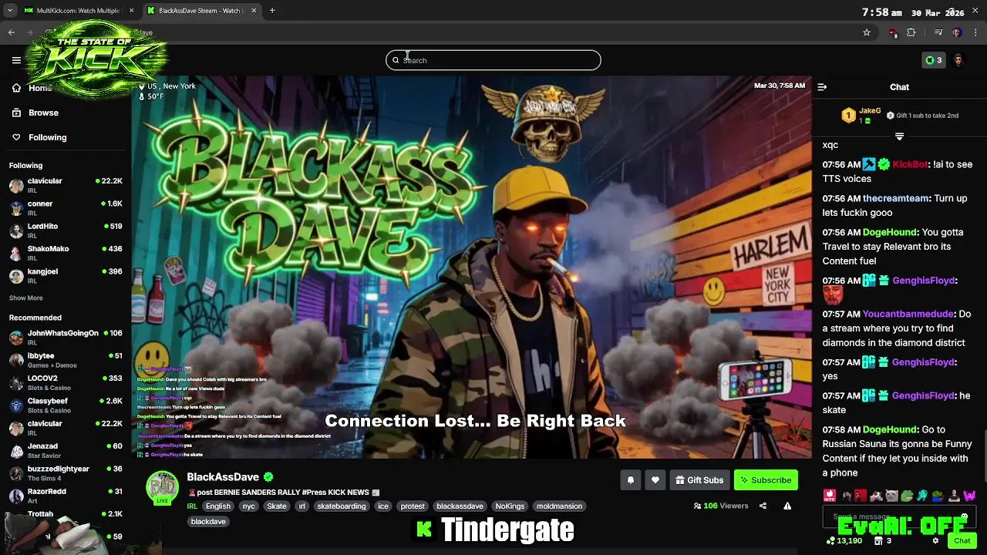The width and height of the screenshot is (987, 555).
Task: Open ShakoMako channel in Following list
Action: [66, 253]
